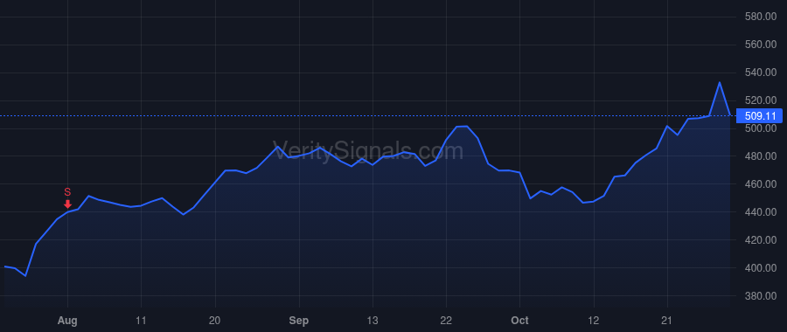
Task: Click the 11 date axis label
Action: click(x=141, y=321)
